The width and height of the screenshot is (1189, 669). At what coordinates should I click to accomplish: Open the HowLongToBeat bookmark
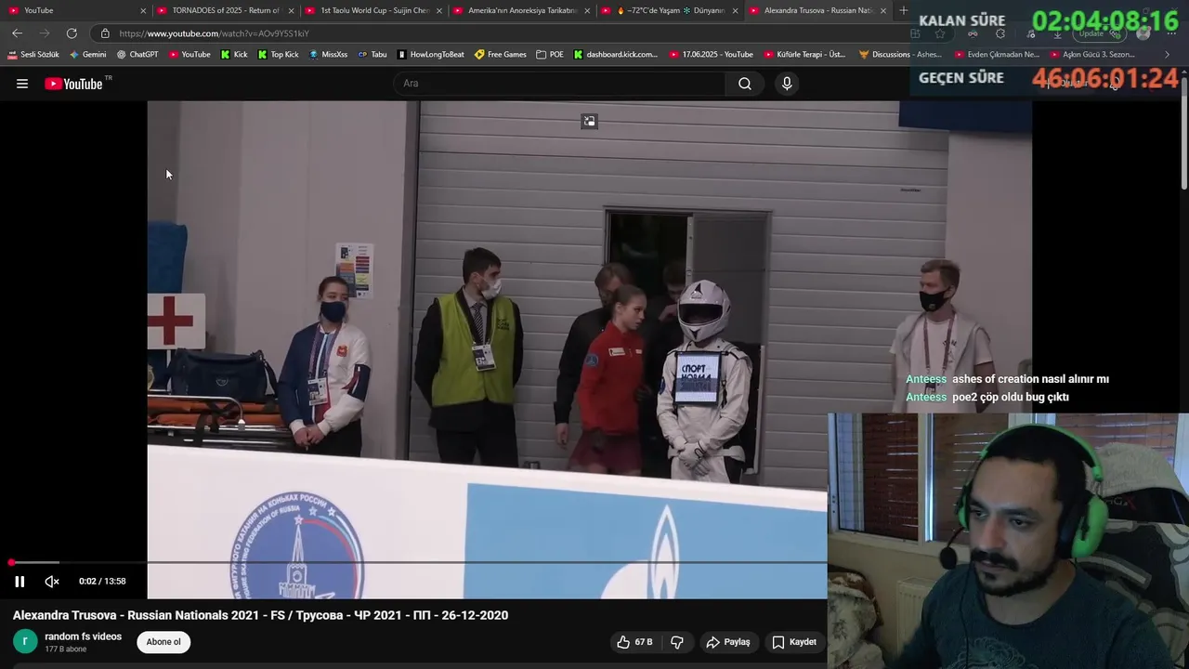click(430, 55)
